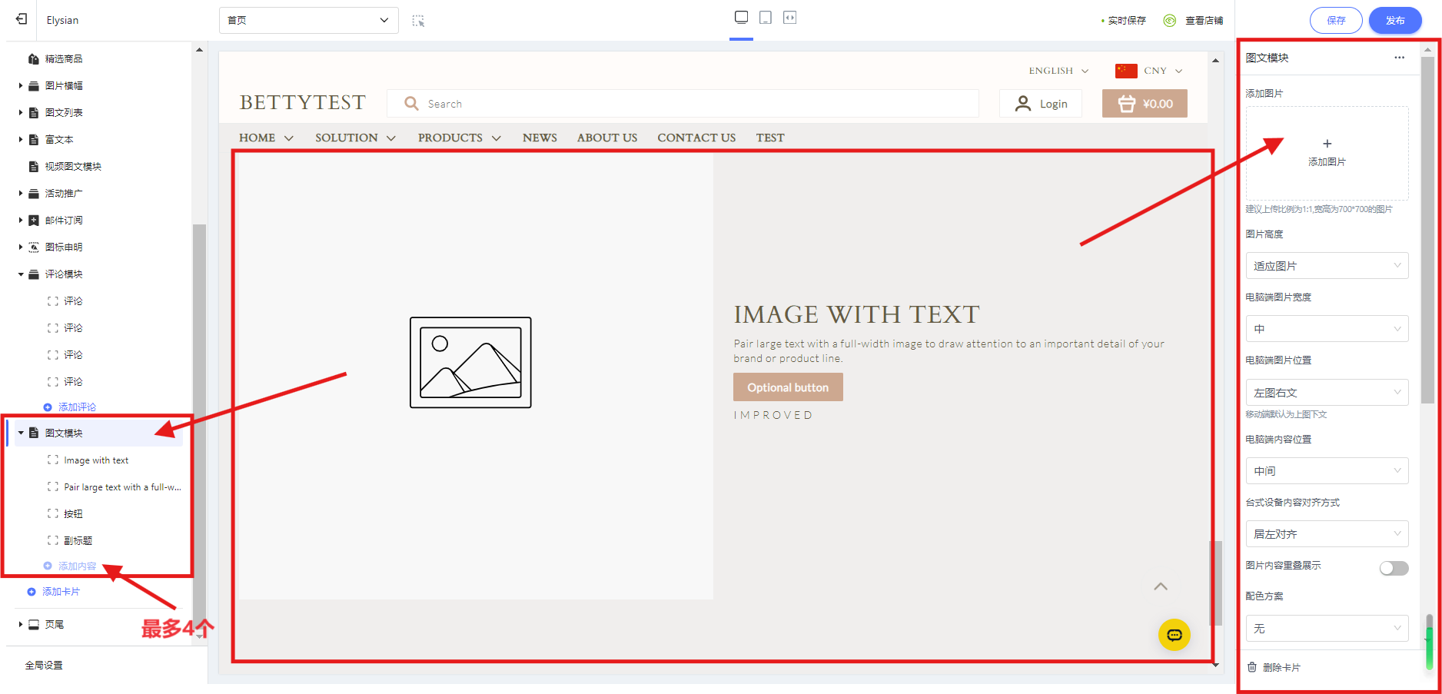Open the 电脑端图片位置 dropdown
The image size is (1442, 694).
pos(1327,393)
